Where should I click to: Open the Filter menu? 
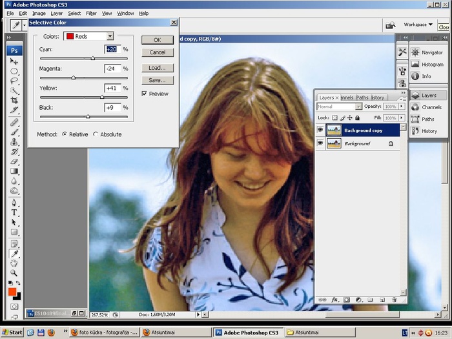[91, 13]
